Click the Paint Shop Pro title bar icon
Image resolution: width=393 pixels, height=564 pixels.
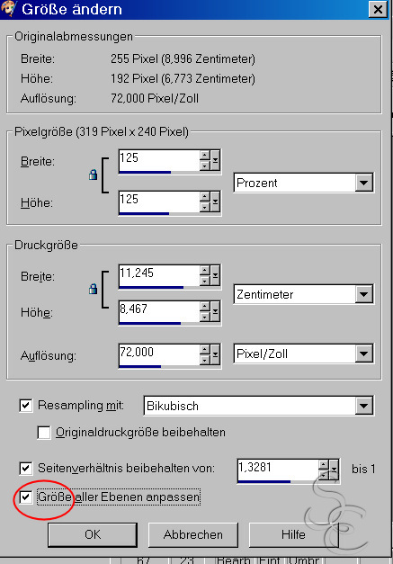click(8, 8)
